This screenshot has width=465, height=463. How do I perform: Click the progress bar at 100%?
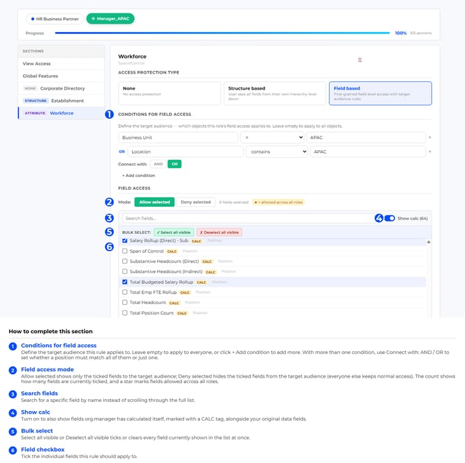222,33
